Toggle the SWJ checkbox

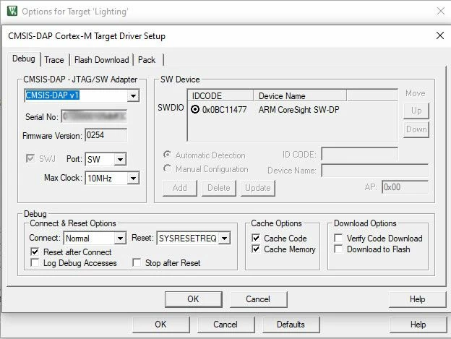(x=30, y=158)
